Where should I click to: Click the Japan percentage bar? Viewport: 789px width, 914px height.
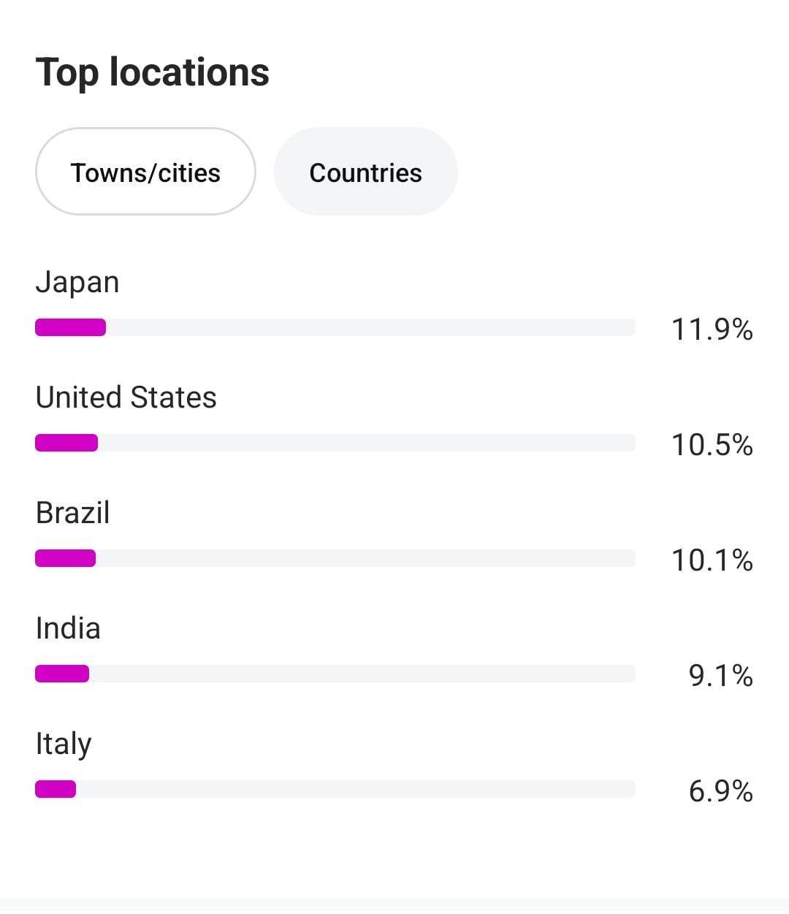pyautogui.click(x=71, y=327)
